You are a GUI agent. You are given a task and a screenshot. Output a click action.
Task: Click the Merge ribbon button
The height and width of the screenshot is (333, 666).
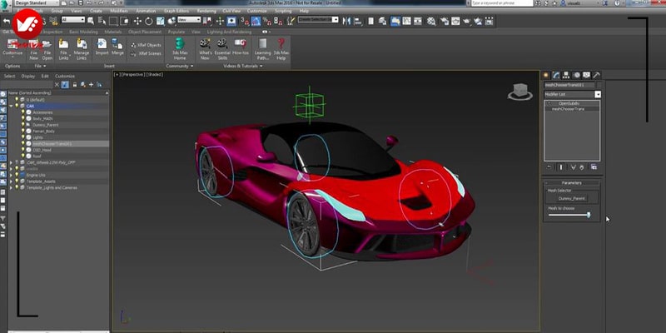point(117,47)
